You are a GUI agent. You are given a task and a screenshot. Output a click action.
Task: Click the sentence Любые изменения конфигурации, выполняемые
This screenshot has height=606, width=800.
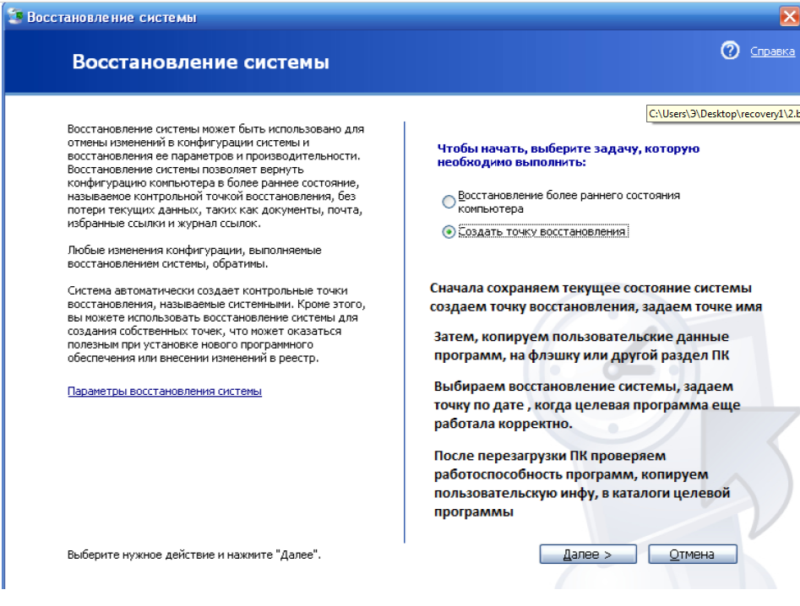194,257
